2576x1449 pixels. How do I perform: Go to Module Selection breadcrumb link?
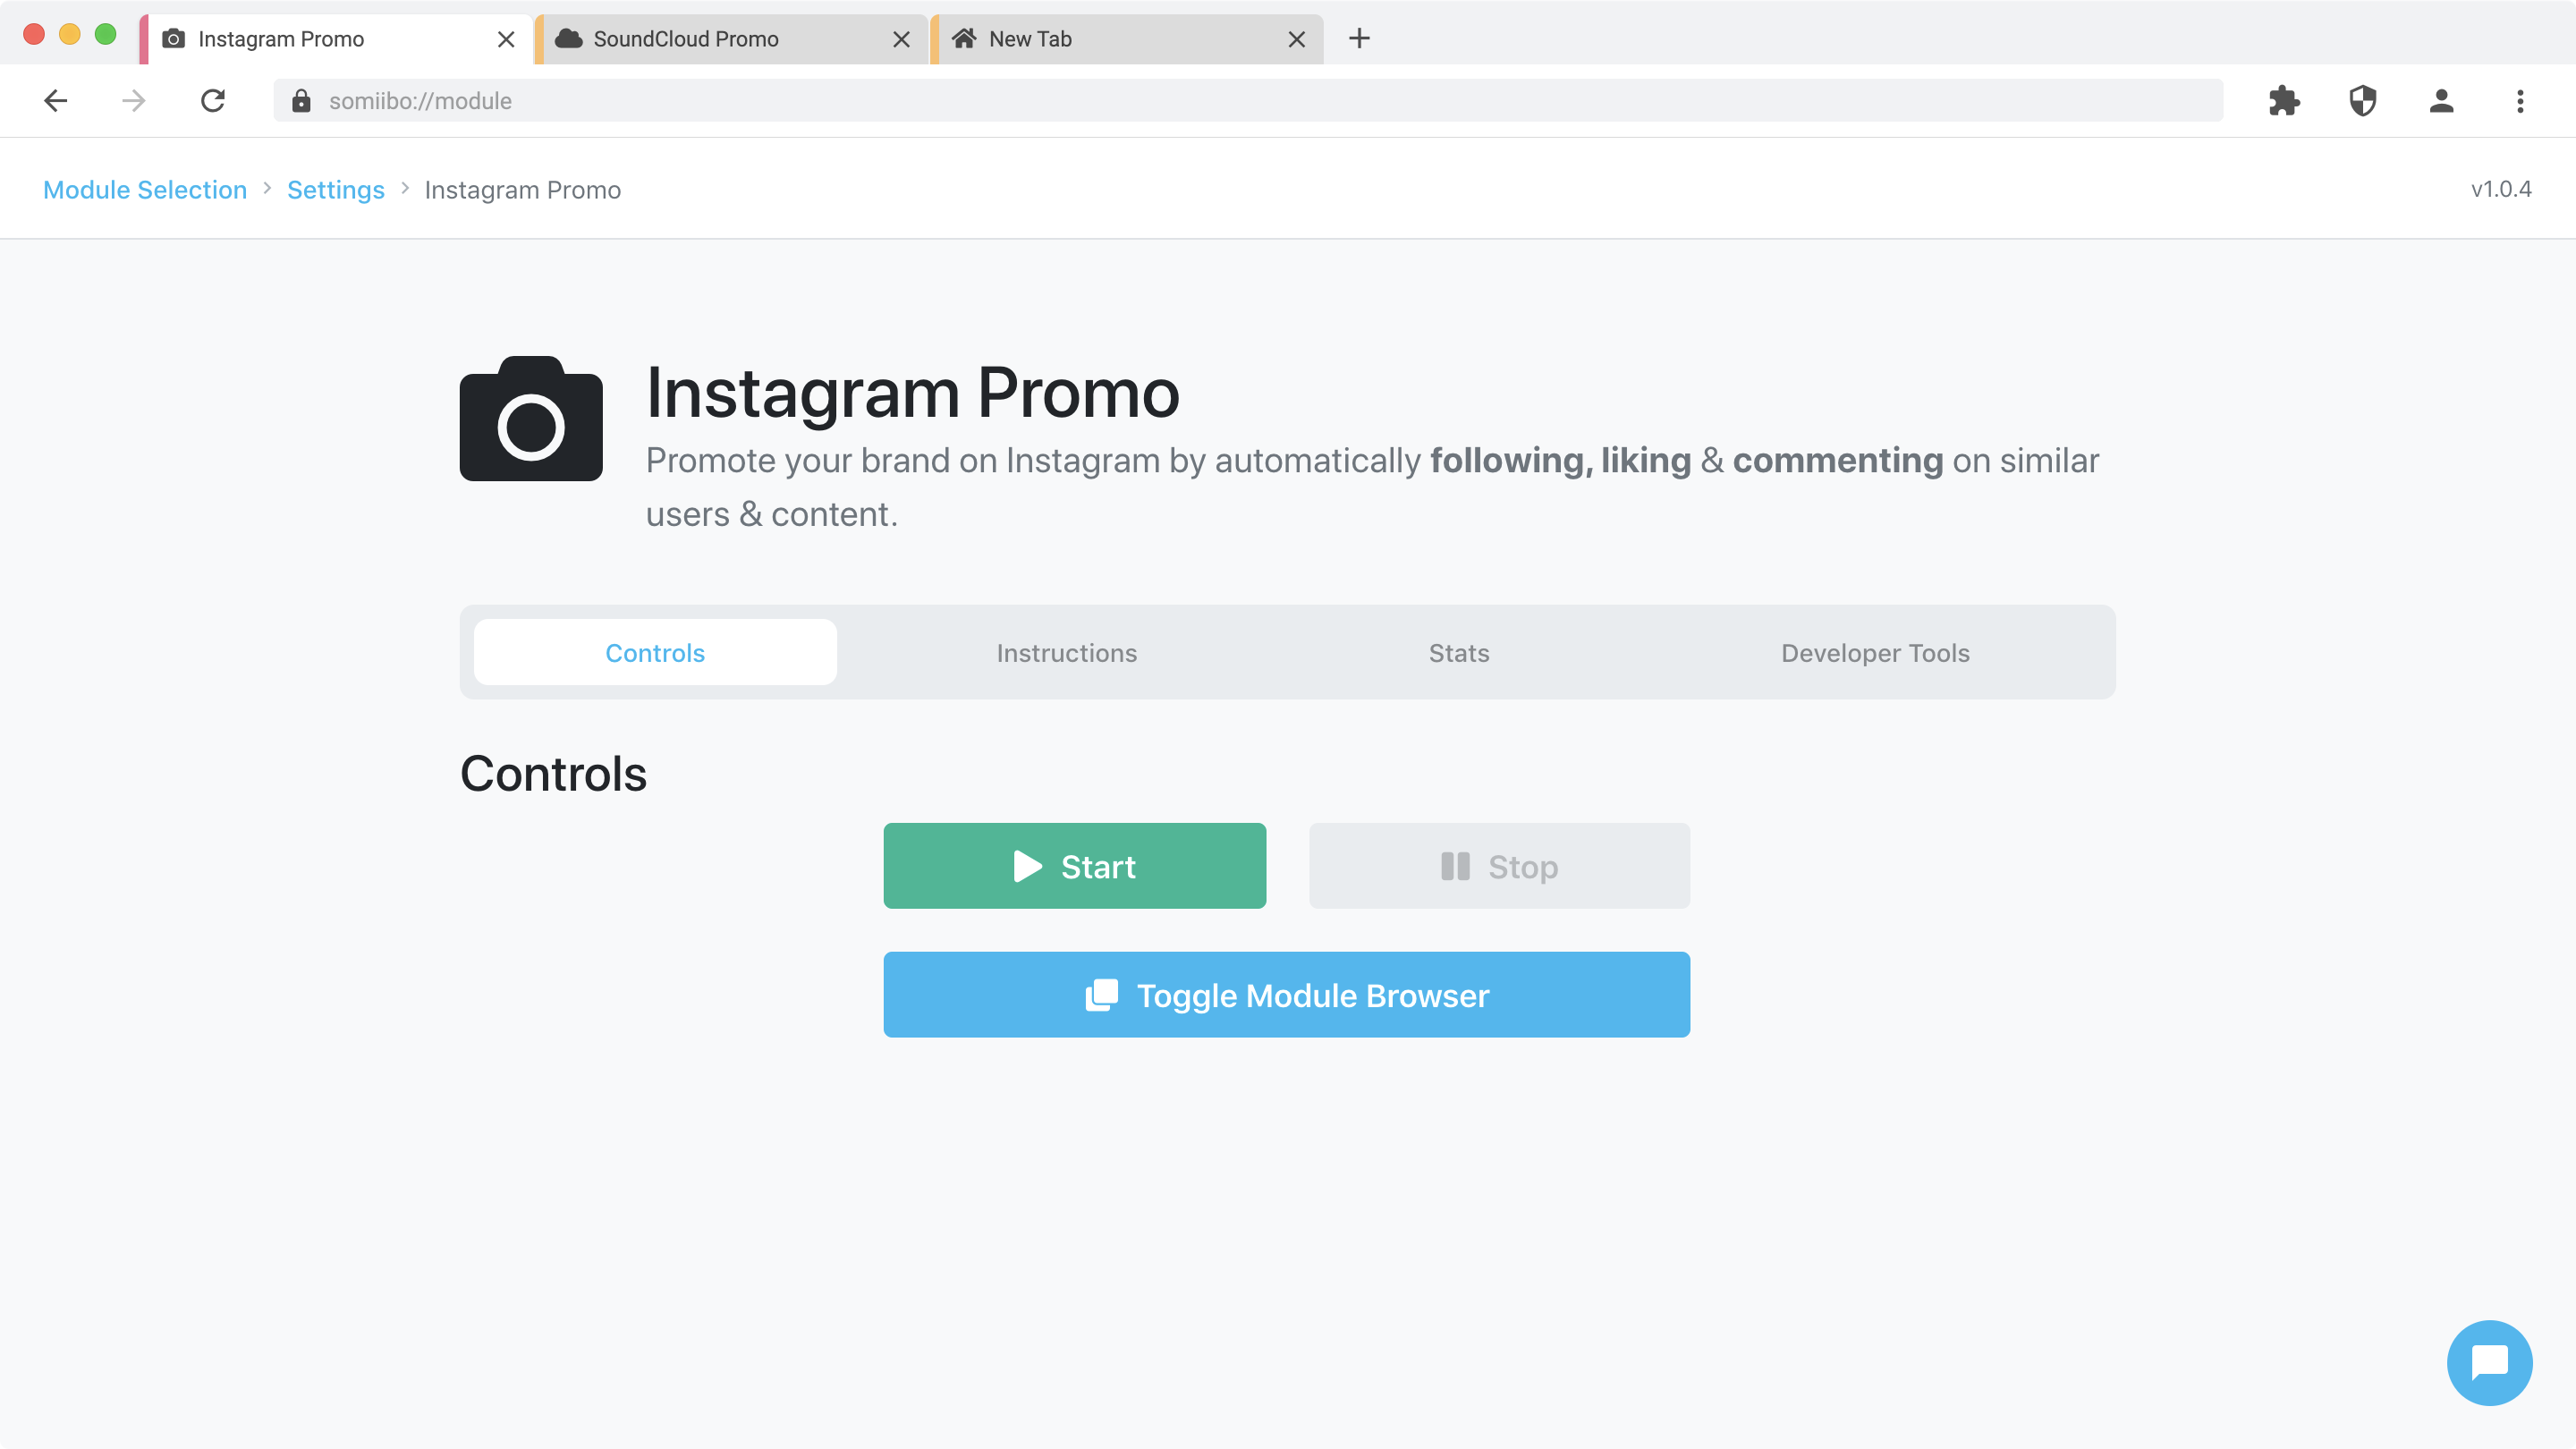(145, 190)
